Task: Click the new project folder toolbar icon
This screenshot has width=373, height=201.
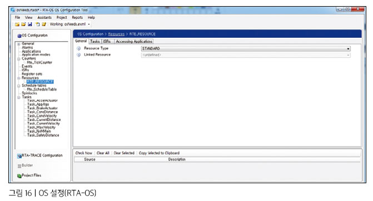Action: (x=17, y=24)
